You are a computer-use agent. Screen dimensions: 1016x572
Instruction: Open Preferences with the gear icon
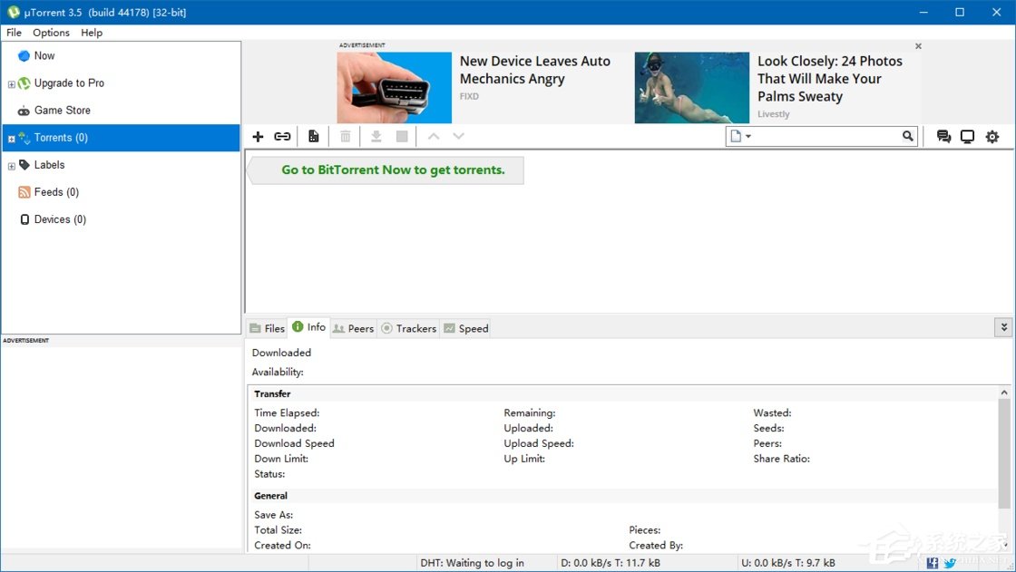[992, 137]
